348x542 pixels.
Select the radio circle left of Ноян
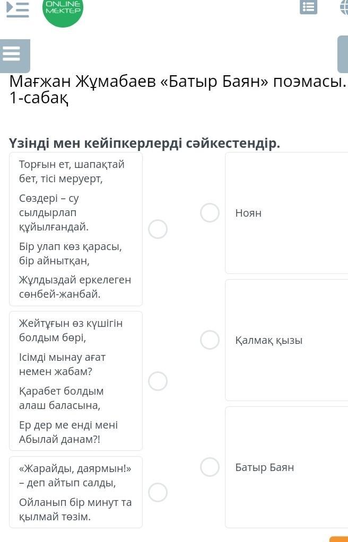point(210,212)
